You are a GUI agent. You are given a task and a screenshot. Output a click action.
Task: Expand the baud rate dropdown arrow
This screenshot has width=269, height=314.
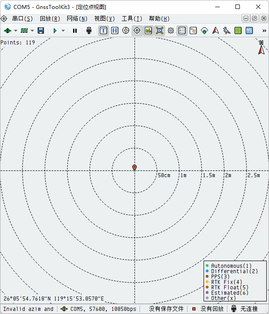tap(32, 31)
